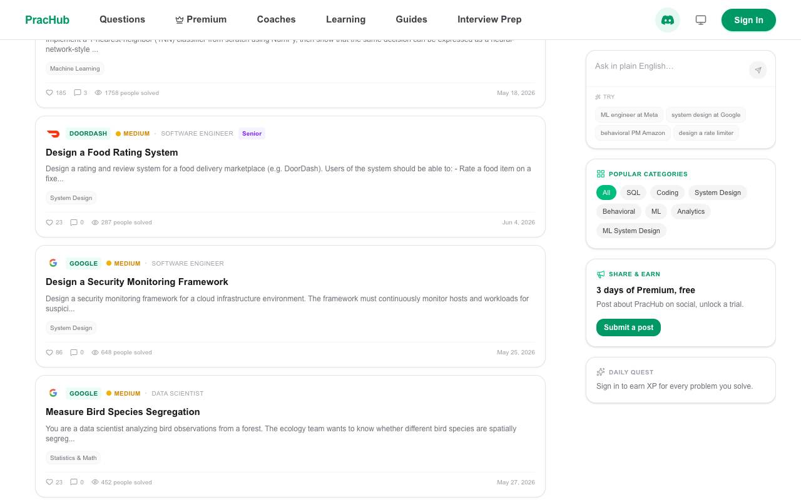Viewport: 801px width, 500px height.
Task: Click Google logo on Security Monitoring card
Action: 53,263
